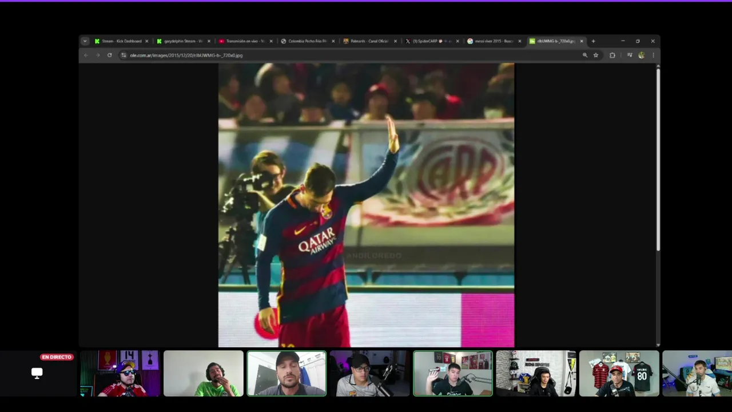Close the Colombia Pecho Frio tab
732x412 pixels.
pos(333,41)
